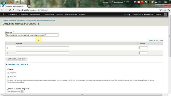This screenshot has width=171, height=96.
Task: Click the browser address bar URL
Action: [34, 10]
